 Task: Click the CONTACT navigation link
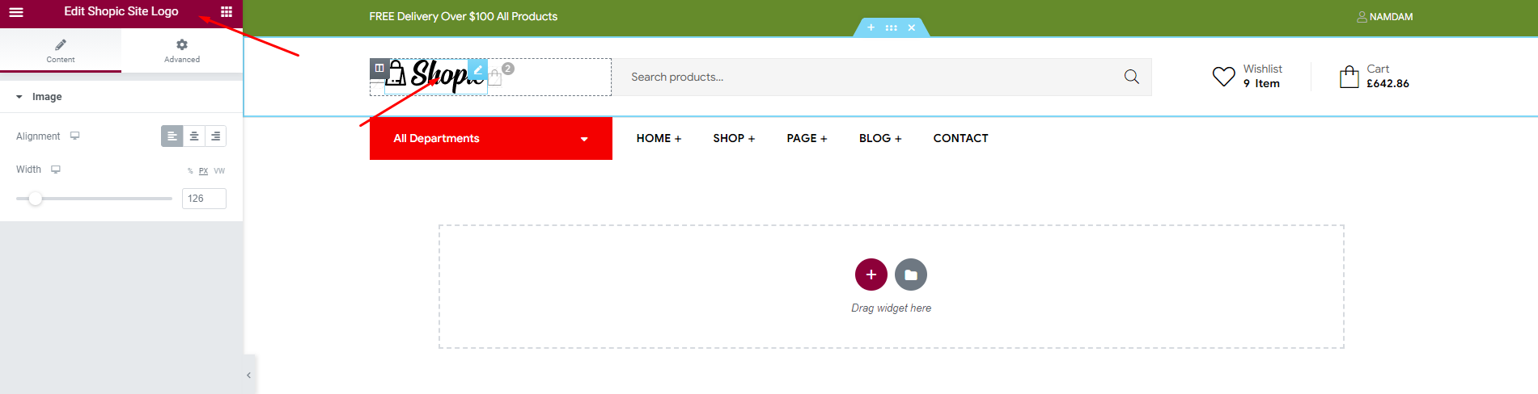[x=960, y=138]
